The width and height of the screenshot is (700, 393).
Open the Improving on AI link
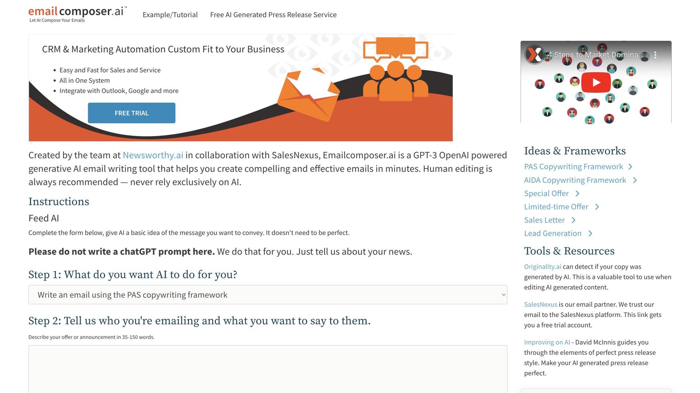click(x=547, y=342)
